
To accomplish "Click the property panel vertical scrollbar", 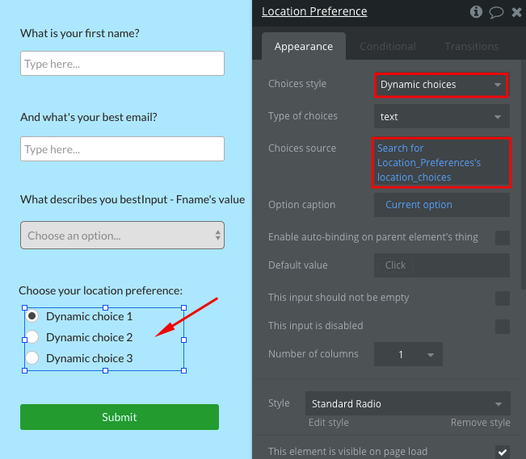I will 524,174.
